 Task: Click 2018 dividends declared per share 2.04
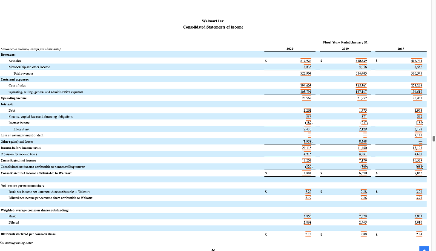(419, 234)
